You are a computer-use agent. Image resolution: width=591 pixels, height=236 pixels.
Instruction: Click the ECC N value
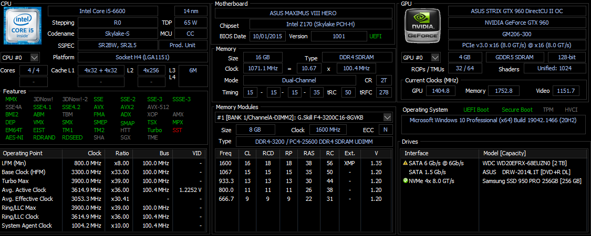click(x=385, y=130)
